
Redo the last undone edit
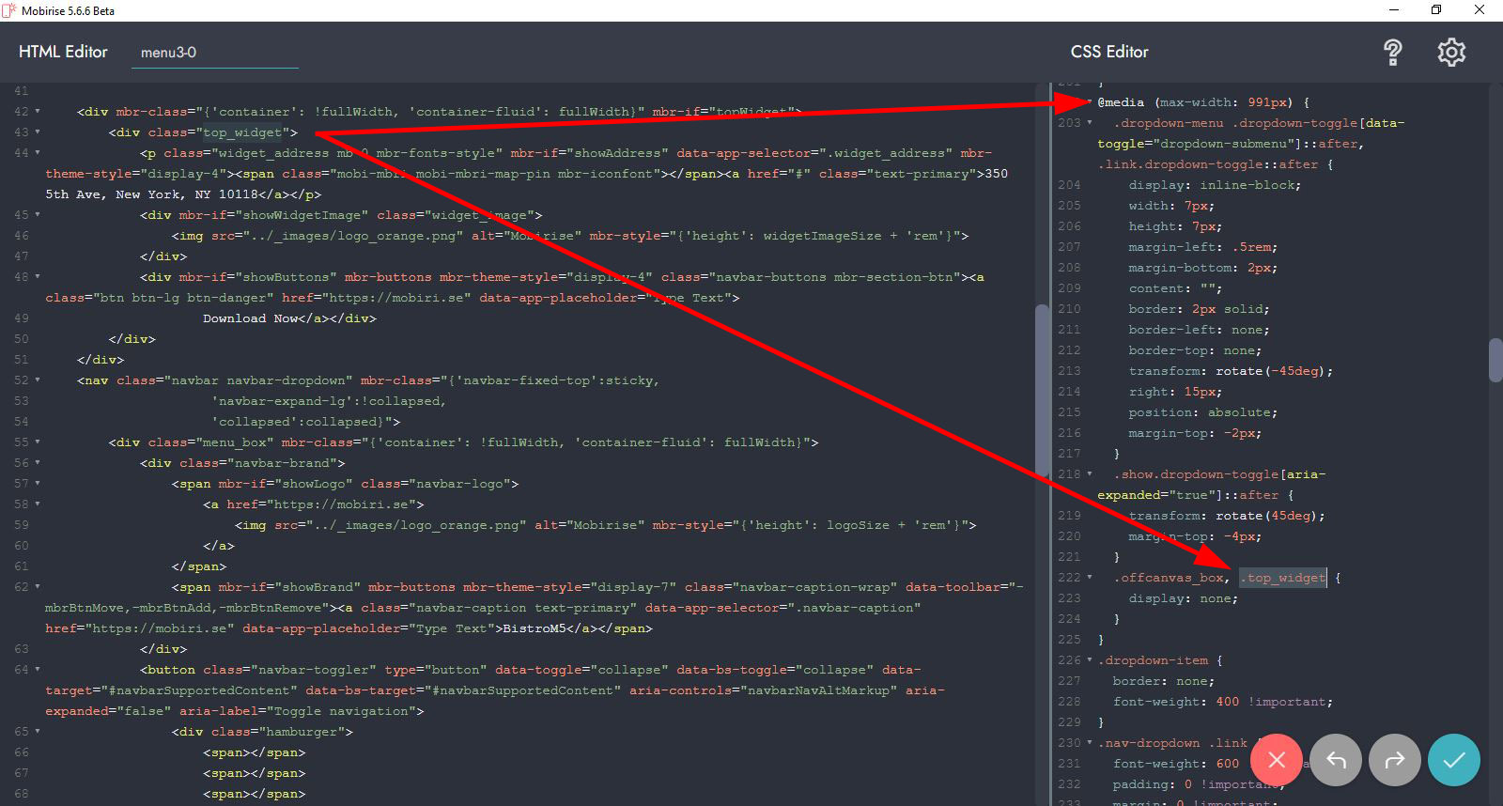click(x=1395, y=760)
